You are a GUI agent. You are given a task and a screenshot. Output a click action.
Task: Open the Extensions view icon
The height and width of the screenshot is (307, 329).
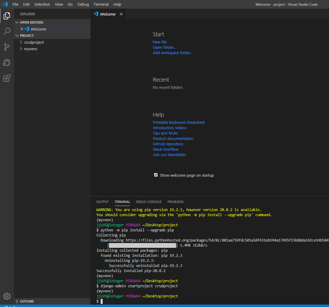[7, 78]
